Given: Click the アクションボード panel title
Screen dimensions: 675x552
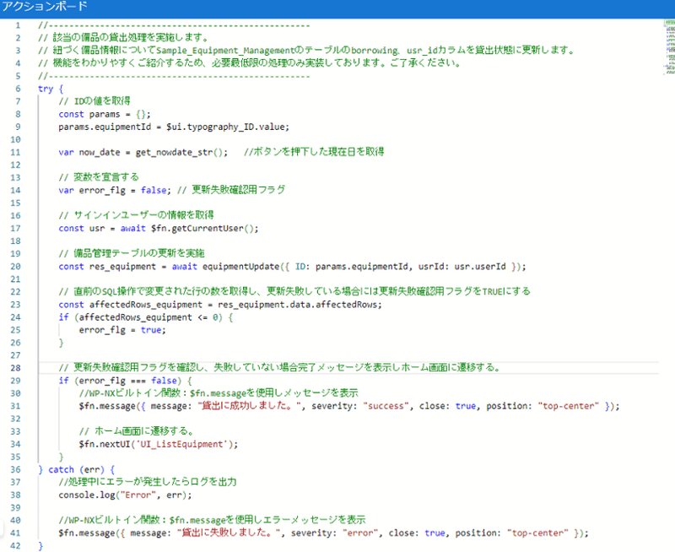Looking at the screenshot, I should 45,7.
